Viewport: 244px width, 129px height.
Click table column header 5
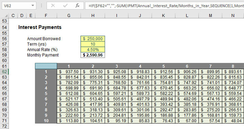pos(163,66)
